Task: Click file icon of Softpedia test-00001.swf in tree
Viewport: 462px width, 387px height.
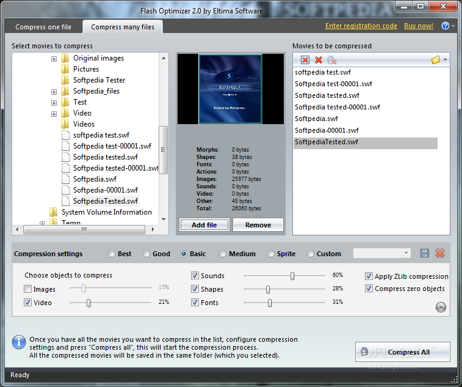Action: [x=65, y=146]
